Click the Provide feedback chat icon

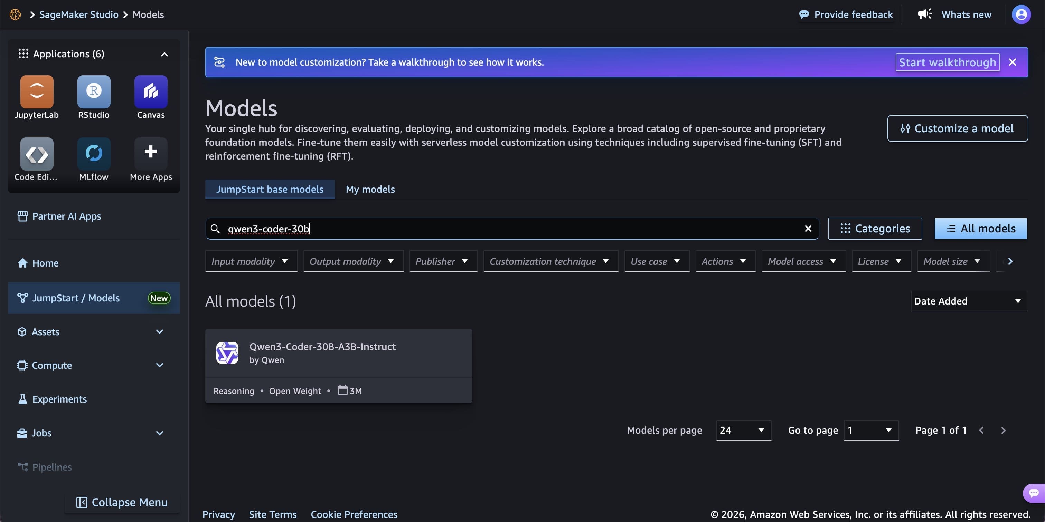click(804, 14)
